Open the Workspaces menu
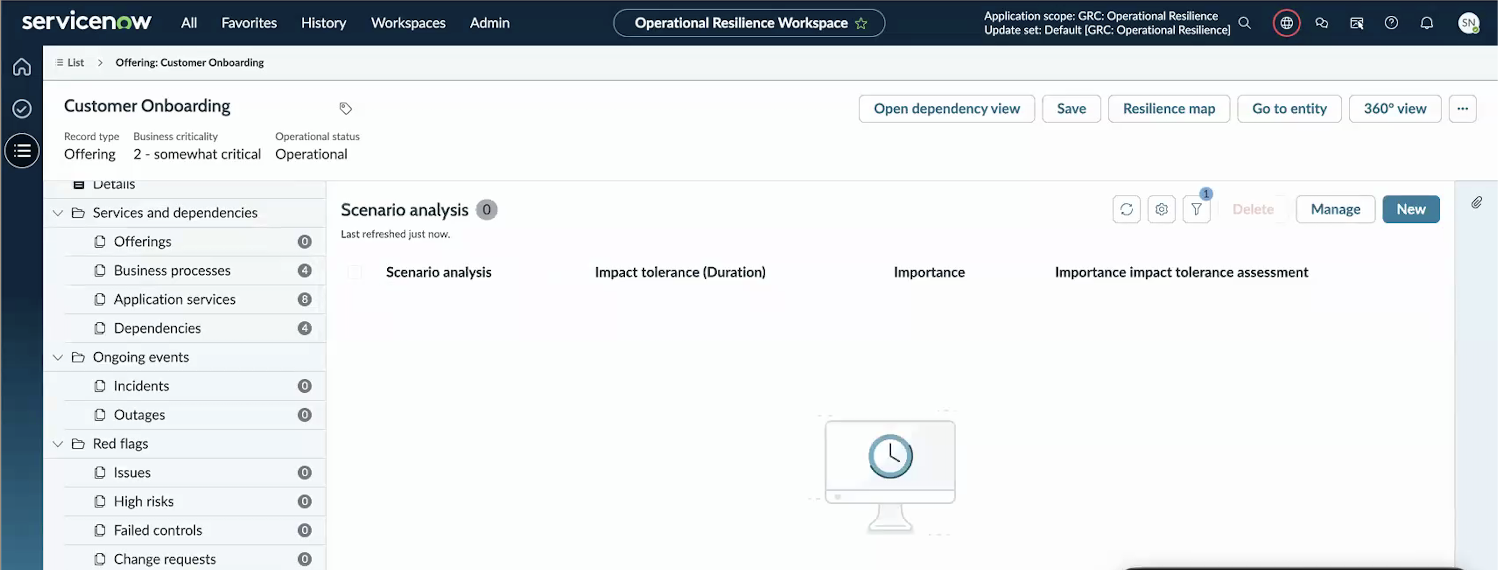This screenshot has height=570, width=1498. 408,23
